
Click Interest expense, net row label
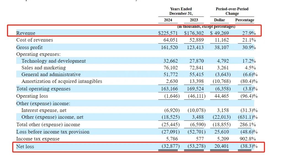[x=44, y=110]
